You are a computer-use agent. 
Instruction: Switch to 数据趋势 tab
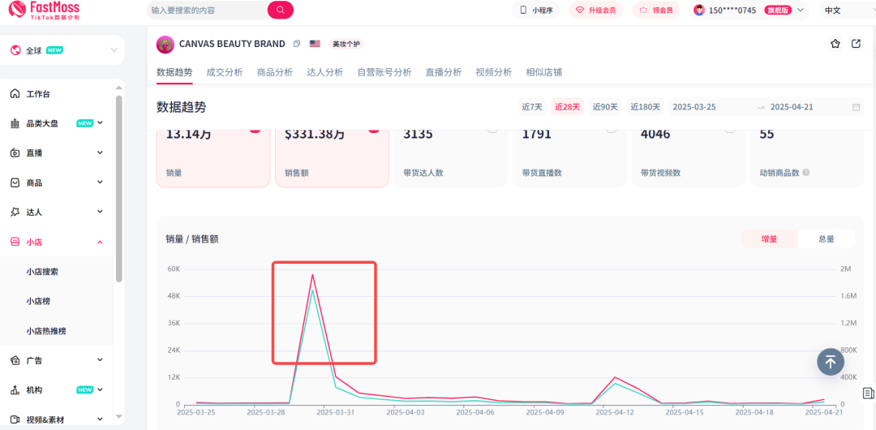tap(174, 72)
